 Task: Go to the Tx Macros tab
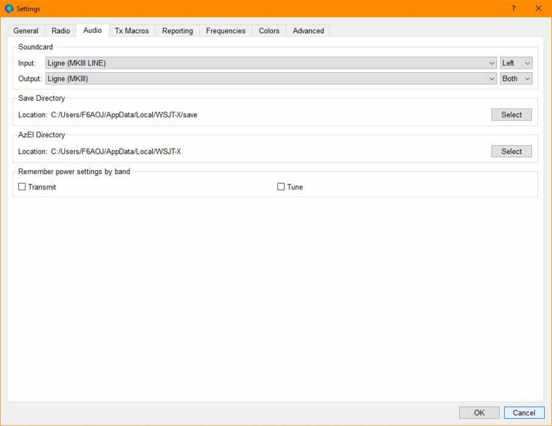[x=132, y=31]
